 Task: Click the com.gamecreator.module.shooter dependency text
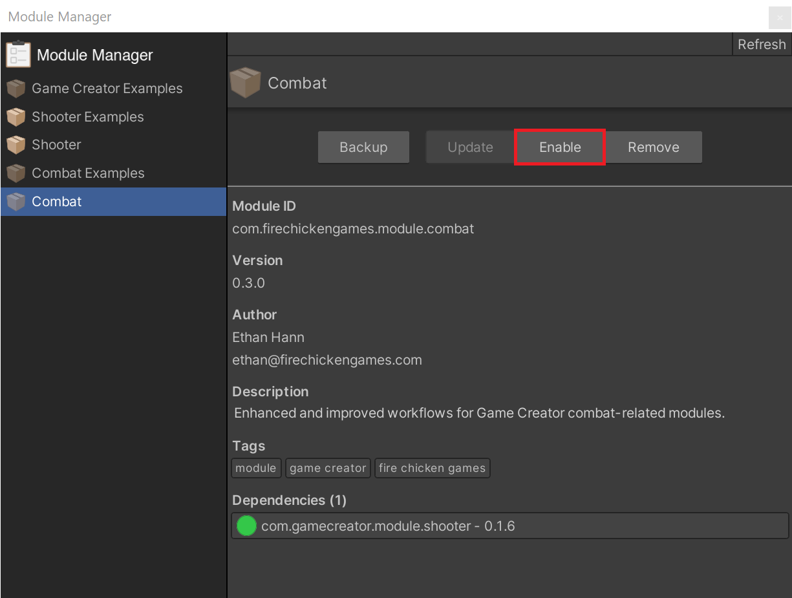388,526
